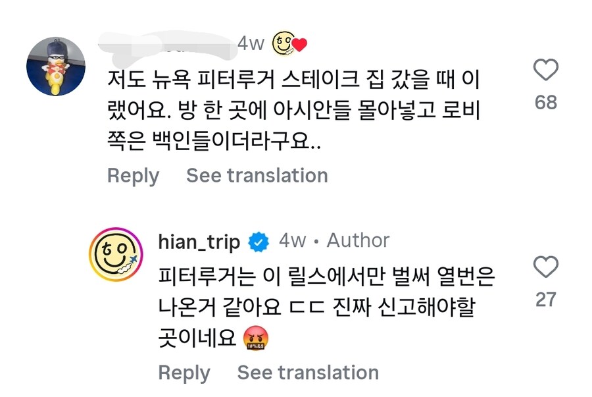Expand the translation of the first comment

pyautogui.click(x=258, y=175)
